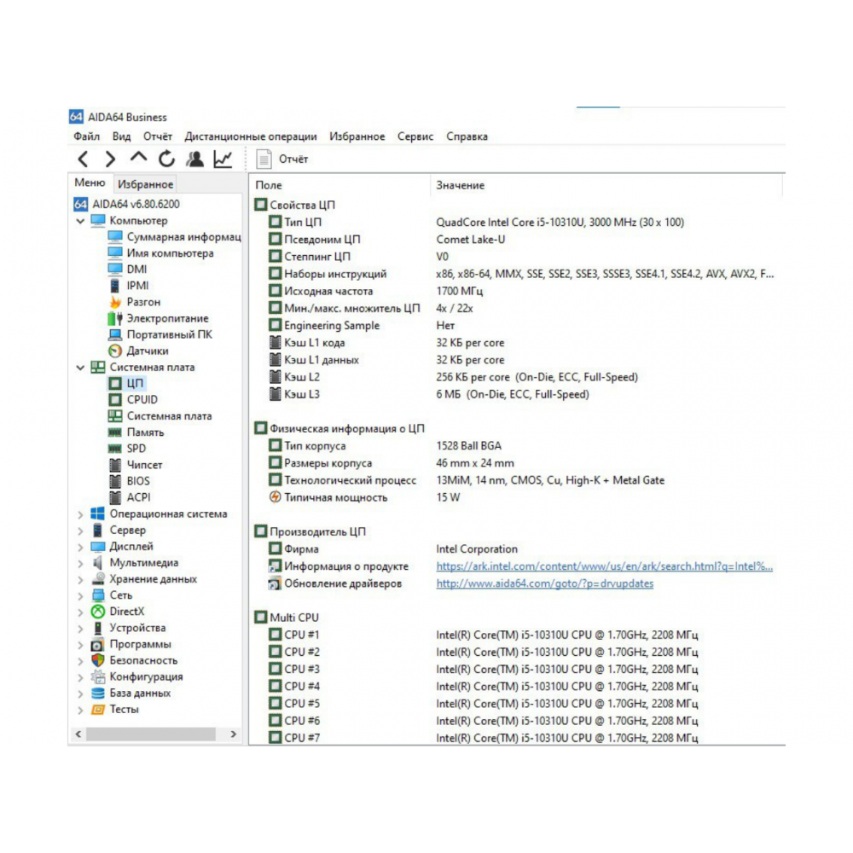Expand the Сеть tree node
Screen dimensions: 853x853
click(80, 595)
